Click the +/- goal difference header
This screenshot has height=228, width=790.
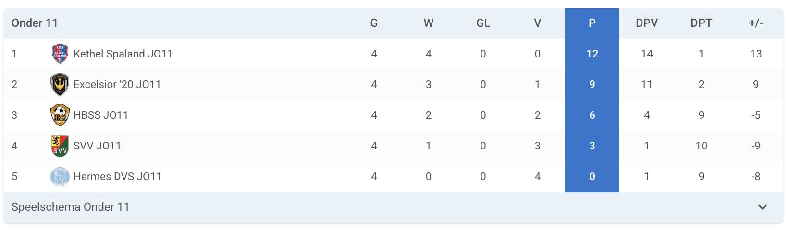point(756,23)
